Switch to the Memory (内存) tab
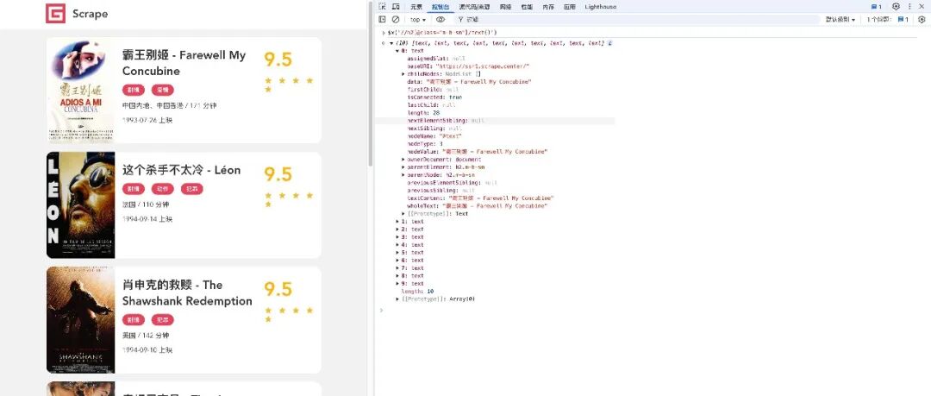The height and width of the screenshot is (396, 931). (548, 7)
